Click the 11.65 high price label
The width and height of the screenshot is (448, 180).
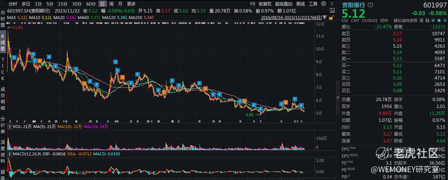[17, 28]
